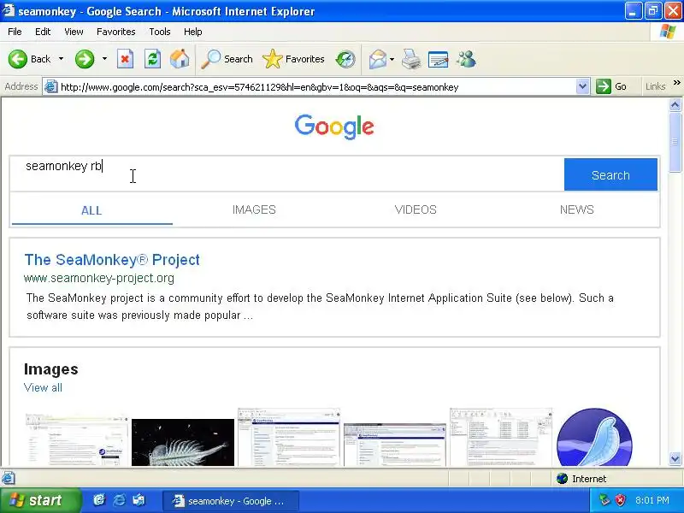
Task: Open the Favorites star pane
Action: 293,59
